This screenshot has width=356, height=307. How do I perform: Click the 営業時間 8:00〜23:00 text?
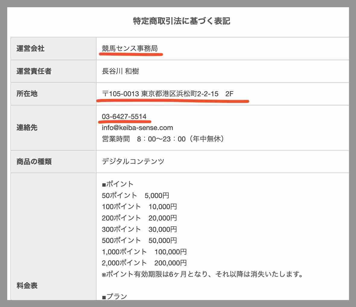click(163, 139)
